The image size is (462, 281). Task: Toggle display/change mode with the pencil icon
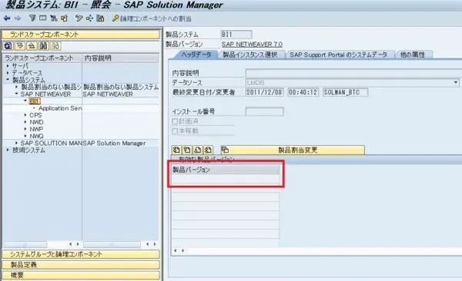point(79,18)
